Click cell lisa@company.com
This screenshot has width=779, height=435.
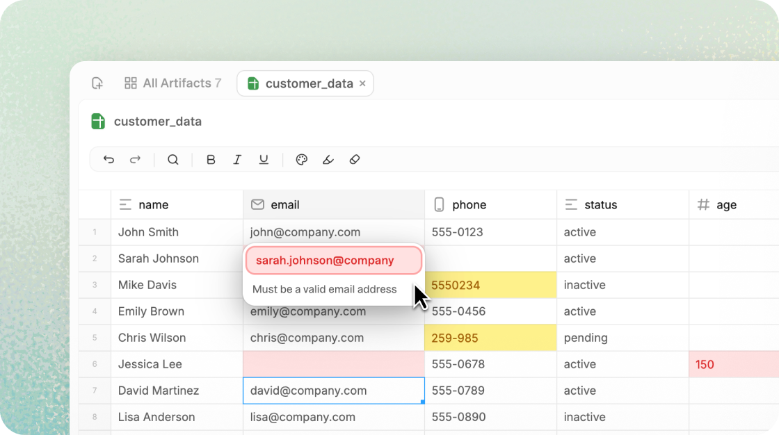click(x=334, y=417)
